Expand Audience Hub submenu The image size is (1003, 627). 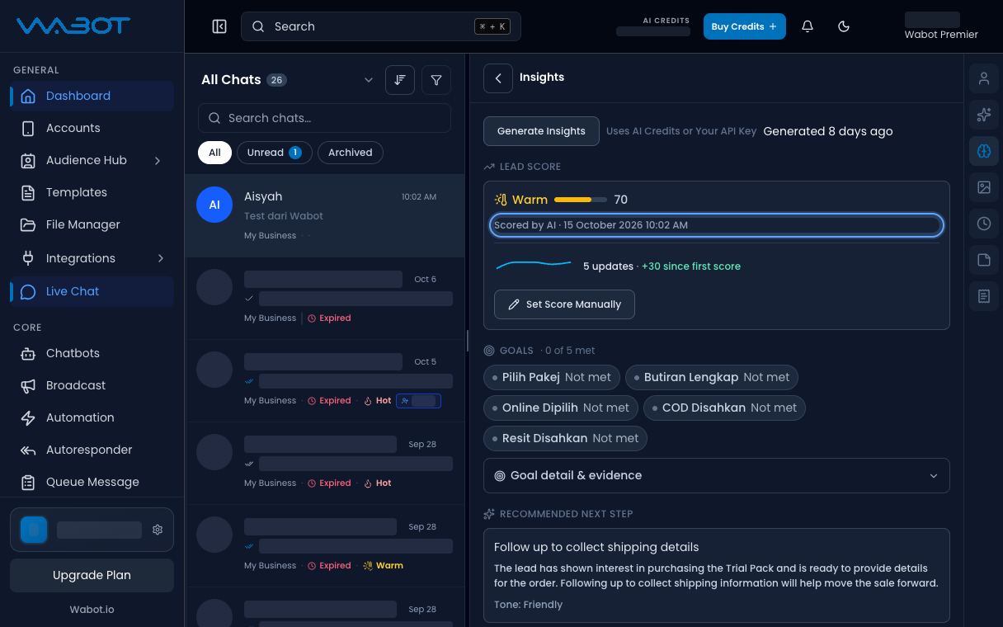tap(92, 160)
